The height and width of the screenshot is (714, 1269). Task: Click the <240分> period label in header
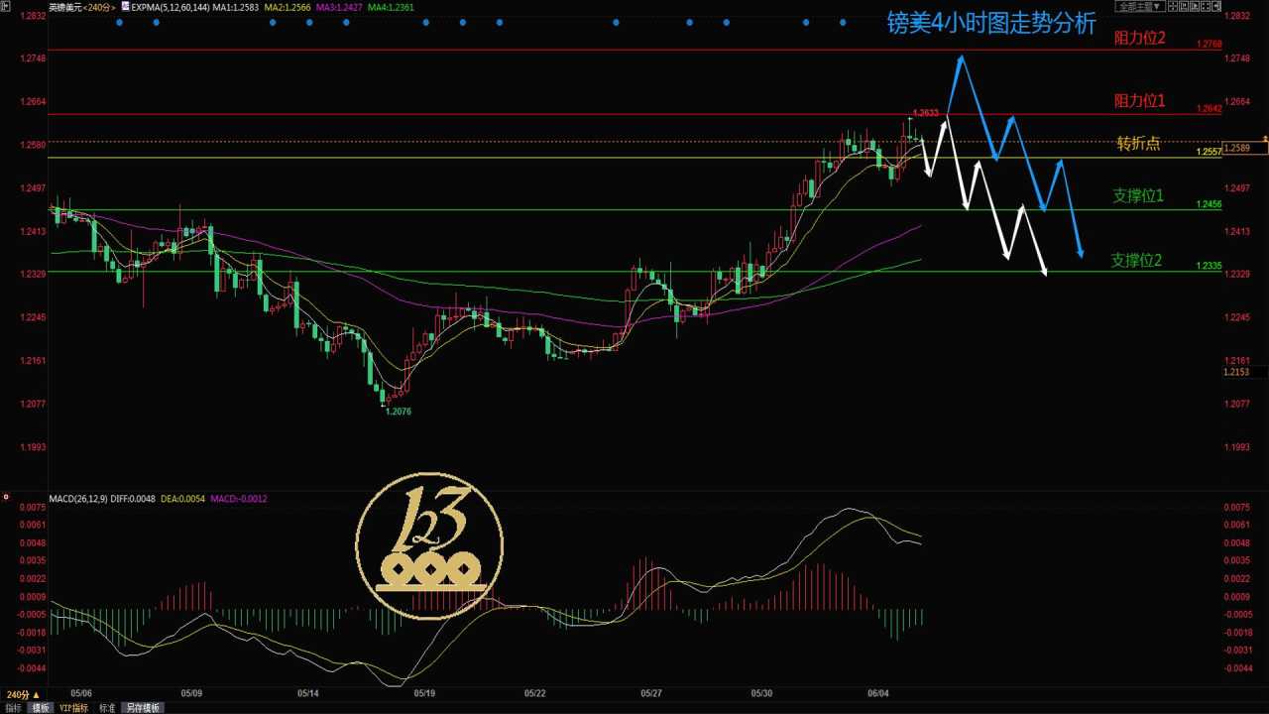(x=99, y=7)
